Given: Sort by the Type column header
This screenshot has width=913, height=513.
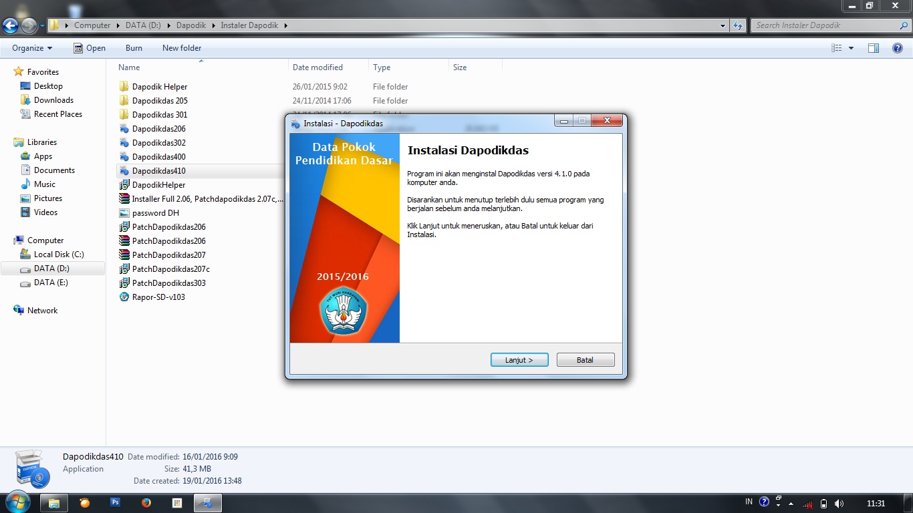Looking at the screenshot, I should click(408, 67).
